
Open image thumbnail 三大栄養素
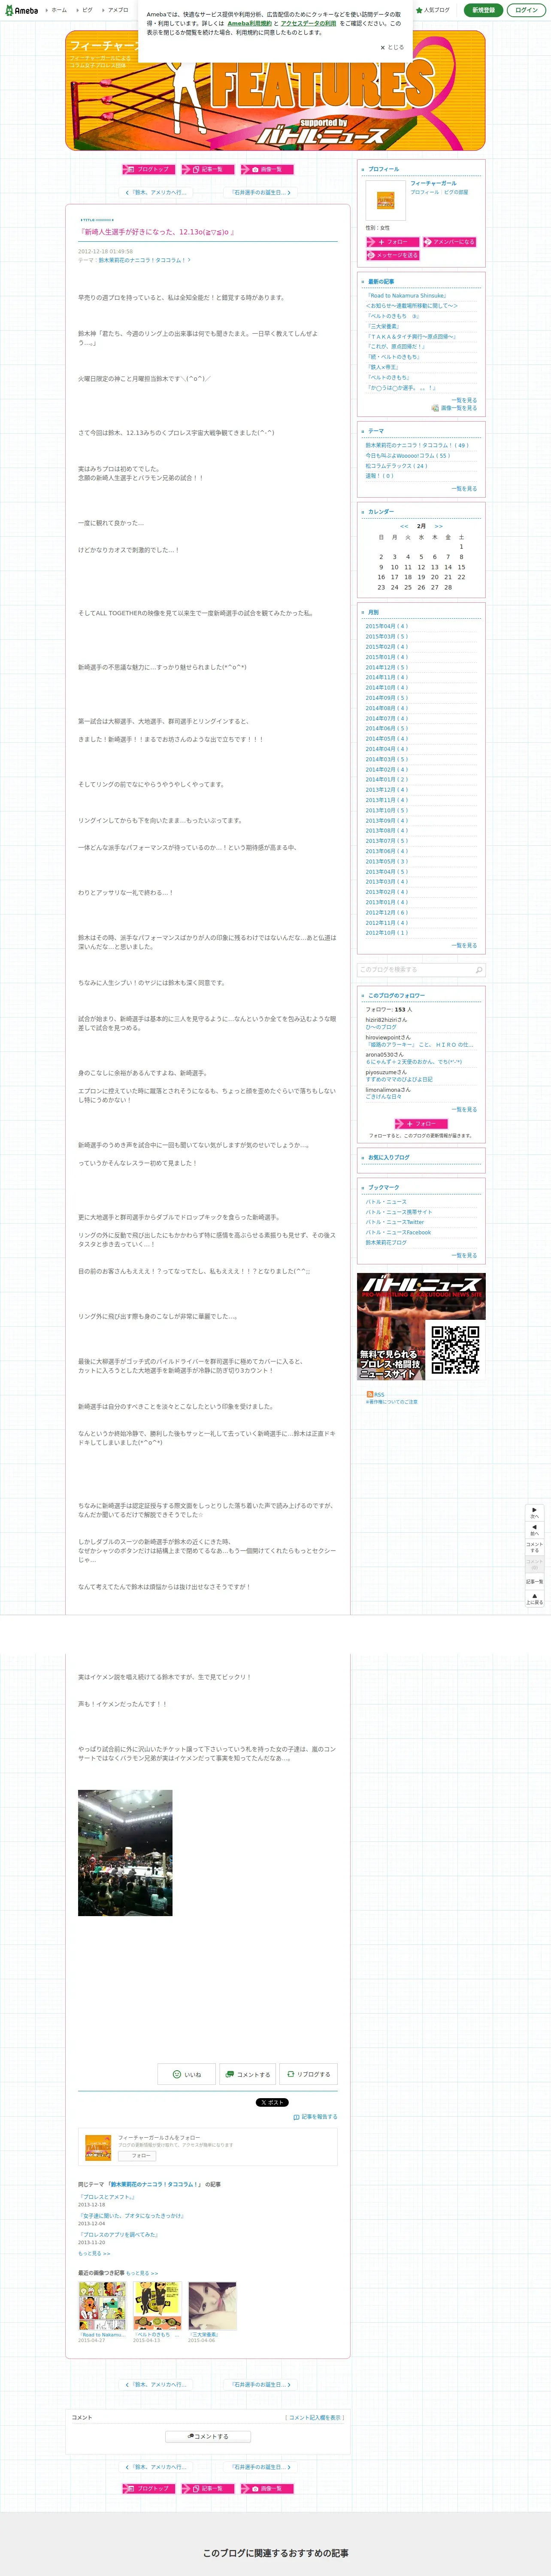(212, 2306)
